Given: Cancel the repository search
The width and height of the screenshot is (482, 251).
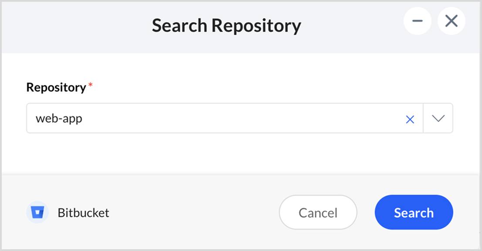Looking at the screenshot, I should pos(318,213).
